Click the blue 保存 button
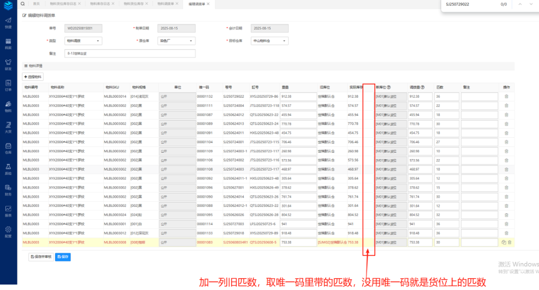 pyautogui.click(x=63, y=257)
